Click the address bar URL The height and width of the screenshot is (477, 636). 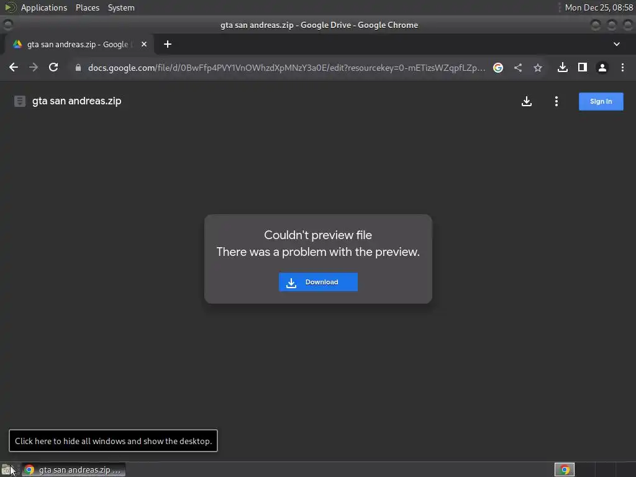[286, 68]
